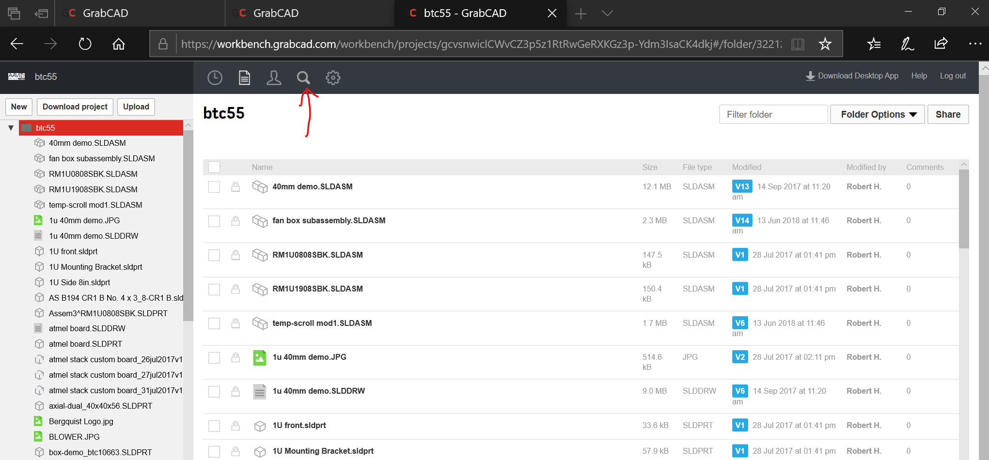Check the 1u 40mm demo.SLDDRW row checkbox
The height and width of the screenshot is (460, 989).
tap(214, 392)
